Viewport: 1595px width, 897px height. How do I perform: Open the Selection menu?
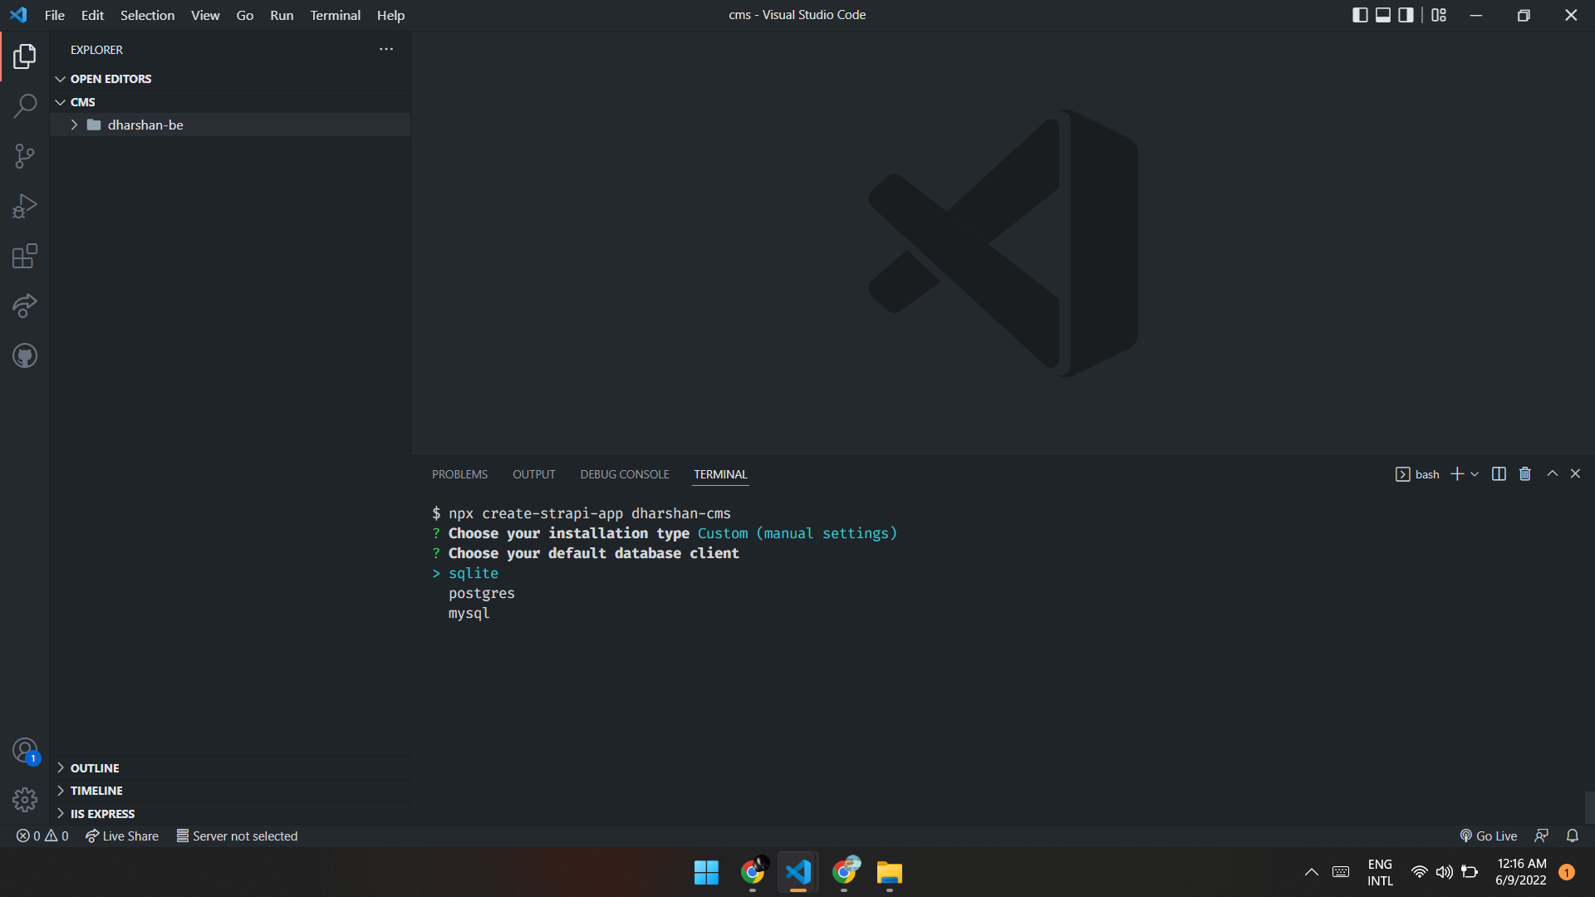click(147, 15)
